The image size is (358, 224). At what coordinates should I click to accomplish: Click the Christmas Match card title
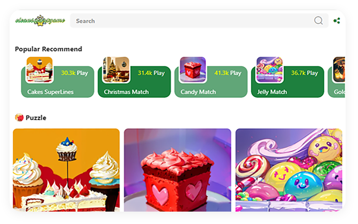pyautogui.click(x=126, y=92)
